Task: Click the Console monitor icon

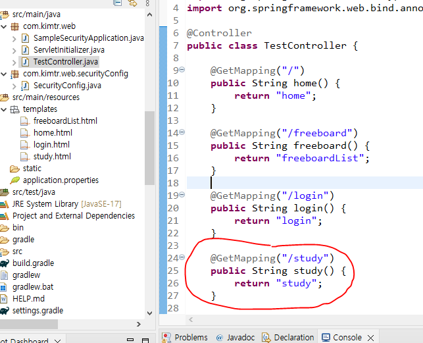Action: 326,338
